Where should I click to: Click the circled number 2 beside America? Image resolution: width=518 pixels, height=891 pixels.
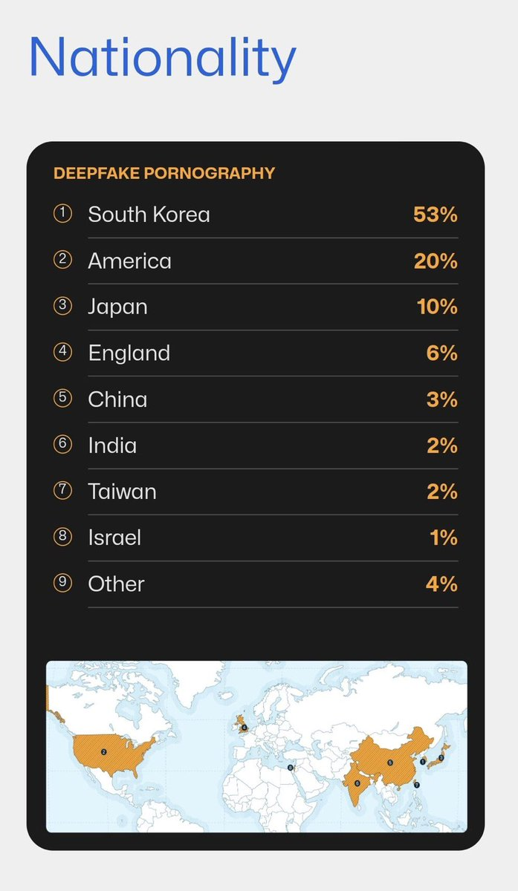coord(63,260)
